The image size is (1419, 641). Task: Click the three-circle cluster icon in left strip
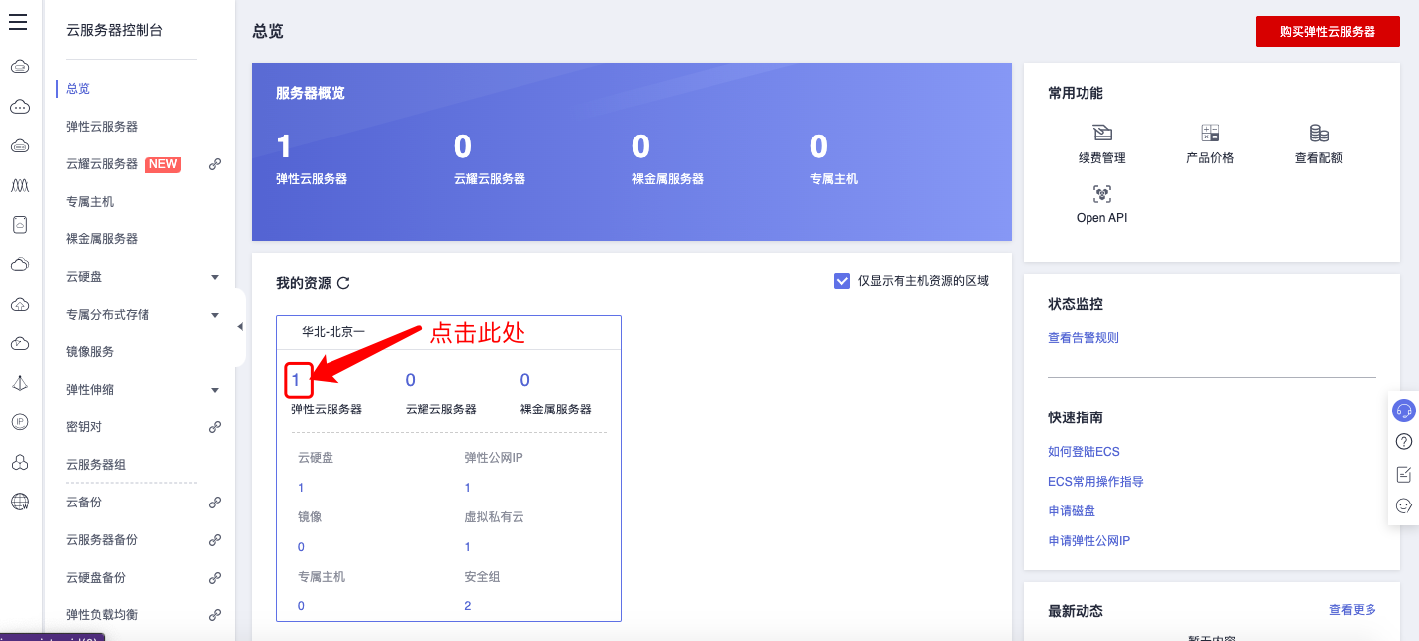click(x=19, y=462)
